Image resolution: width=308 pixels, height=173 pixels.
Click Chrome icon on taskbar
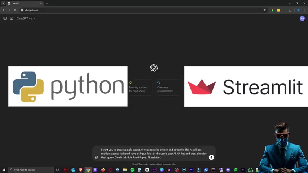coord(88,170)
